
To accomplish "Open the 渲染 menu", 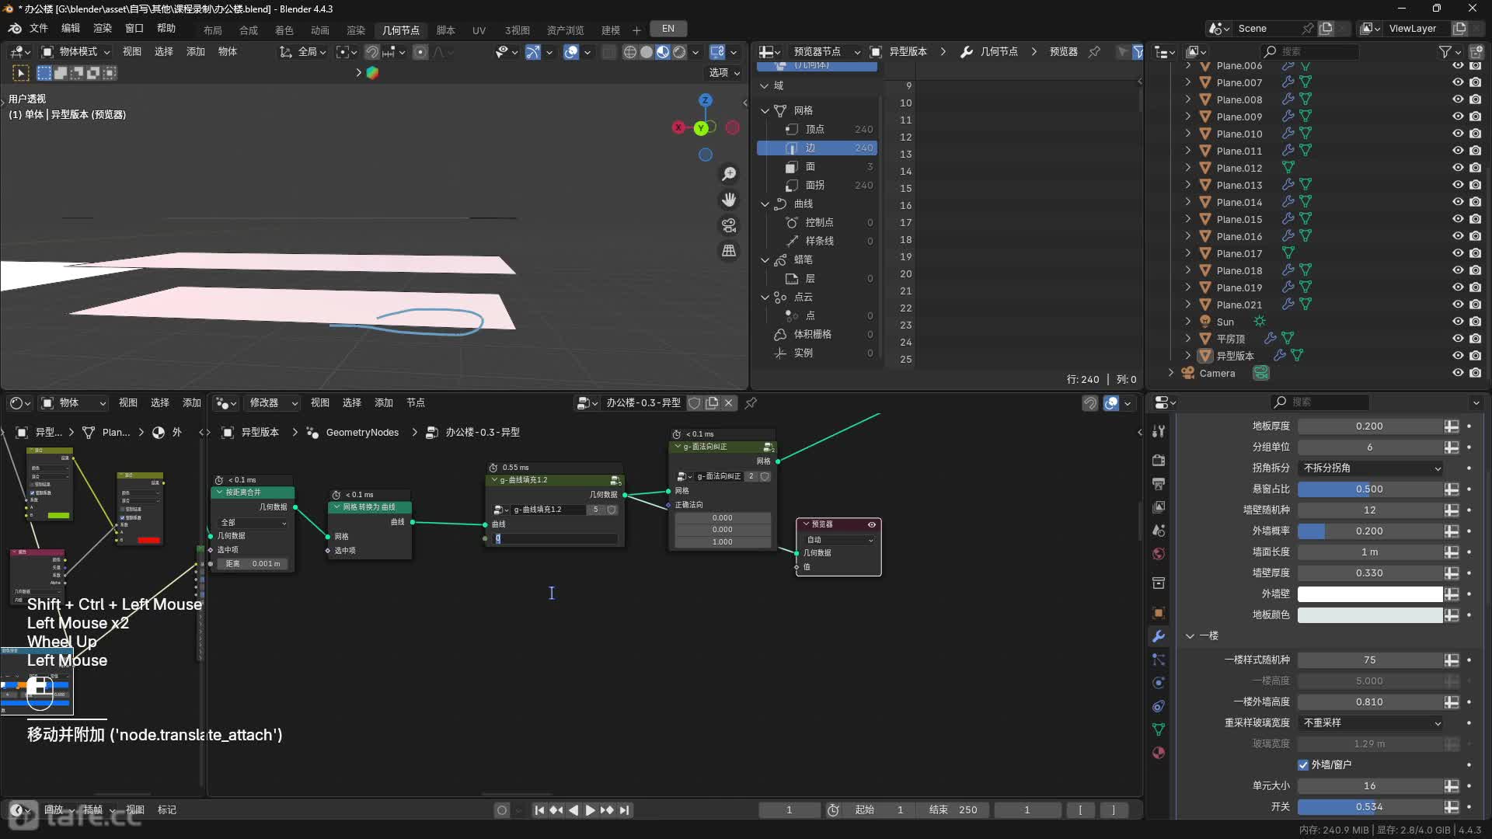I will 103,29.
